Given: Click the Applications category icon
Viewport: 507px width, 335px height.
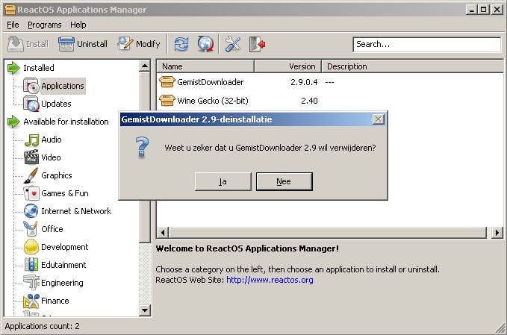Looking at the screenshot, I should [31, 86].
